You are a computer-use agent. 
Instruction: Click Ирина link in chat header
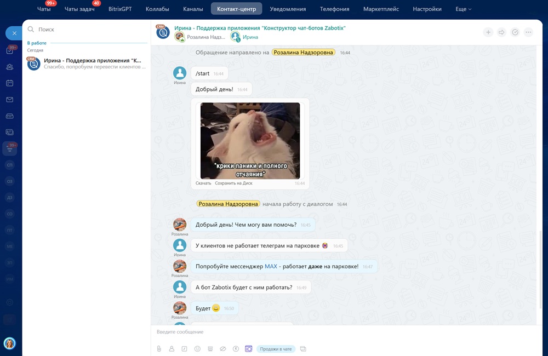point(250,37)
